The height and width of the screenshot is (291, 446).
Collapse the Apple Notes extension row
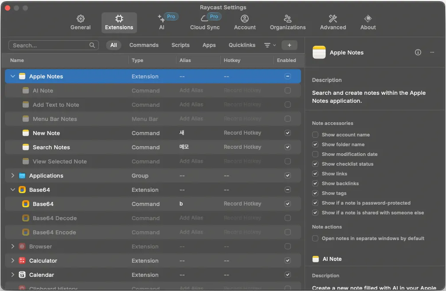[x=13, y=77]
